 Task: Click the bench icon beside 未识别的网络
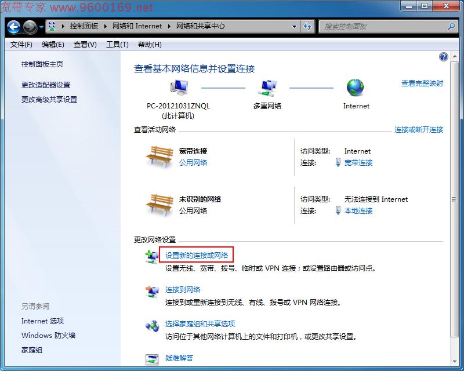[x=158, y=203]
